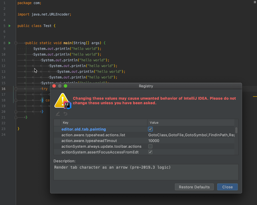
Task: Click closing brace on line 23
Action: pyautogui.click(x=19, y=129)
